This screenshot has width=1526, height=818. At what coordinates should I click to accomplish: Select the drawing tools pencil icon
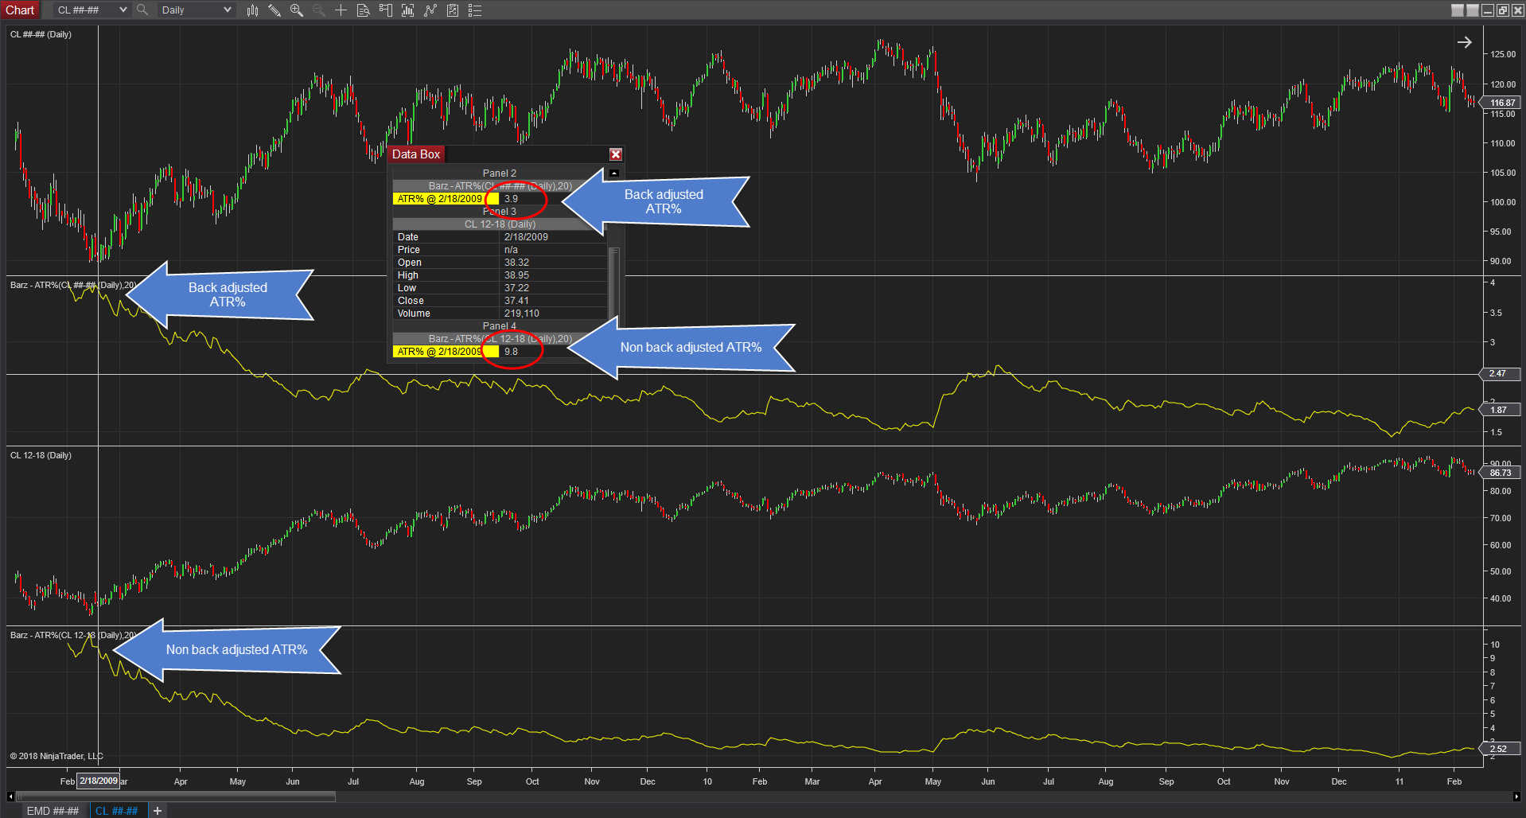(x=274, y=10)
